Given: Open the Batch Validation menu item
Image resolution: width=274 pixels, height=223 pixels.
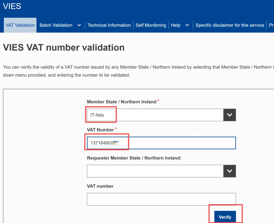Looking at the screenshot, I should click(56, 25).
